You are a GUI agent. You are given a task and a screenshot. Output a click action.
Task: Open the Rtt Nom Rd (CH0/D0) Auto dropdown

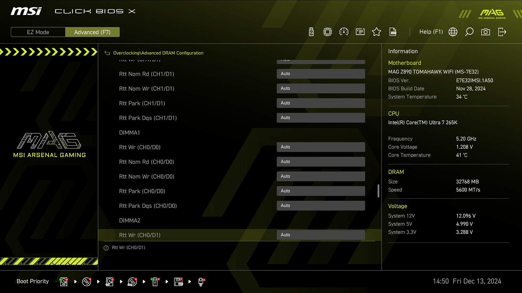(x=321, y=162)
